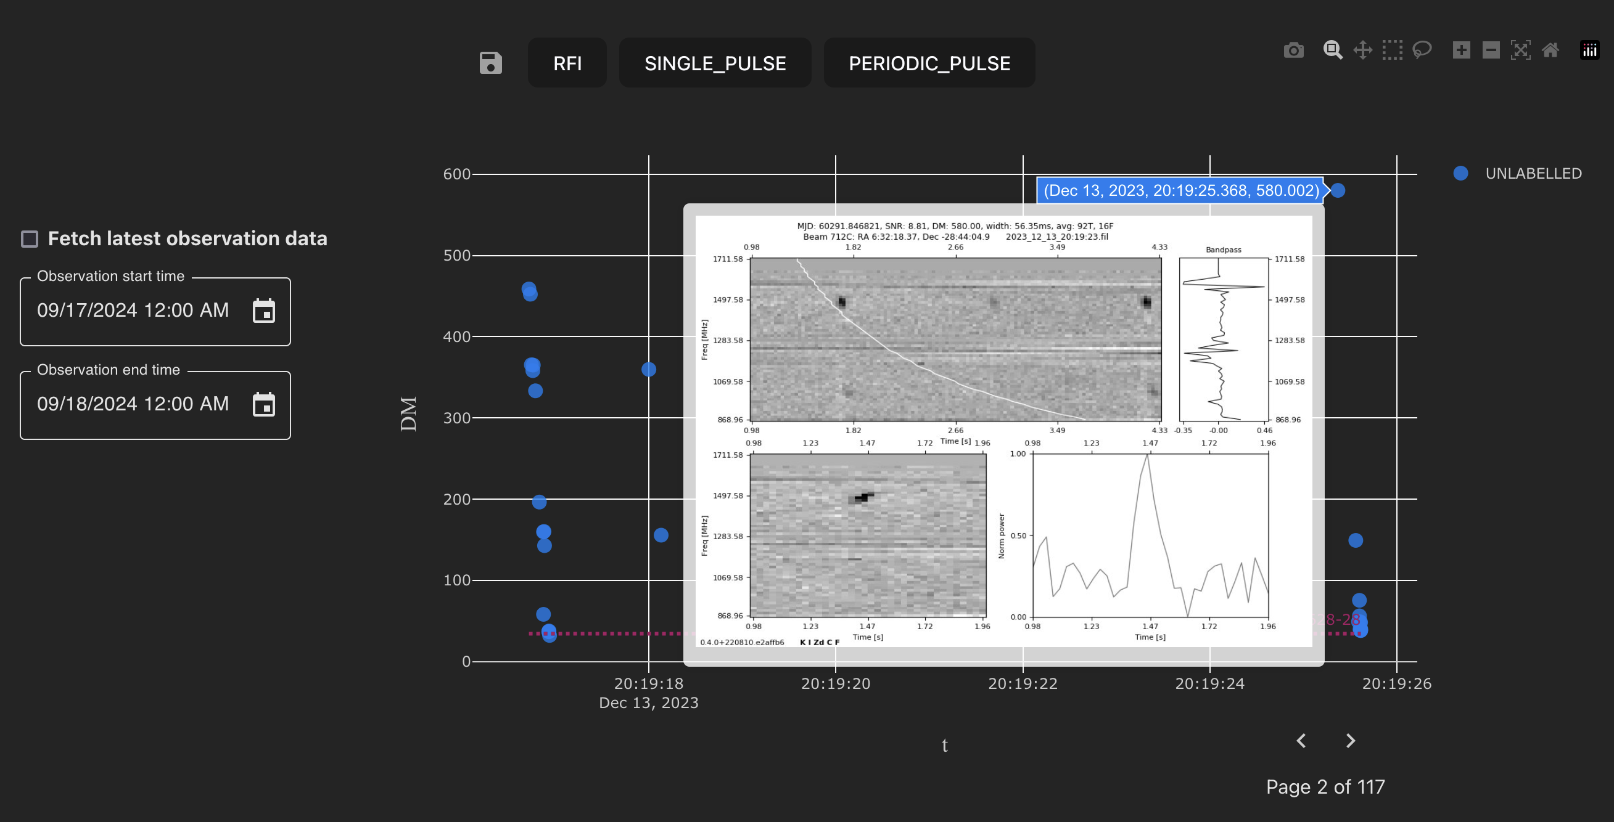
Task: Label candidate as SINGLE_PULSE
Action: pos(715,63)
